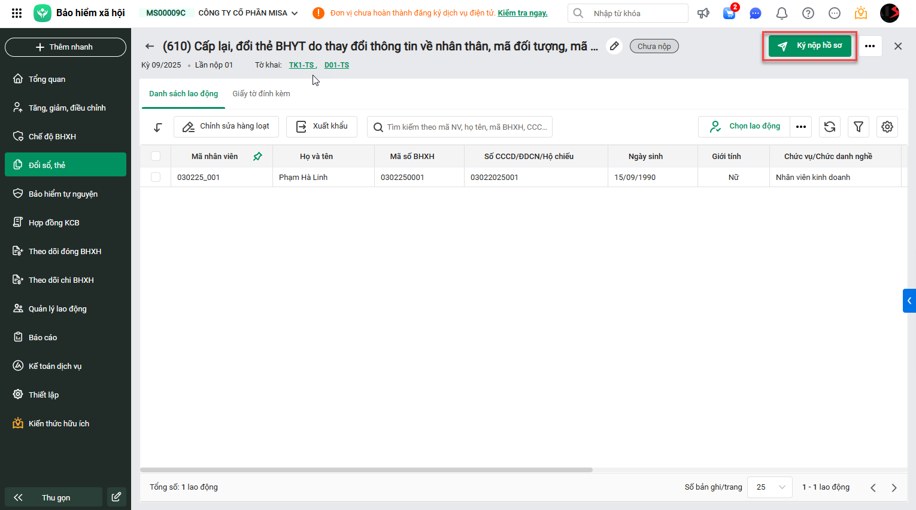The image size is (916, 510).
Task: Close the record with X icon
Action: click(898, 46)
